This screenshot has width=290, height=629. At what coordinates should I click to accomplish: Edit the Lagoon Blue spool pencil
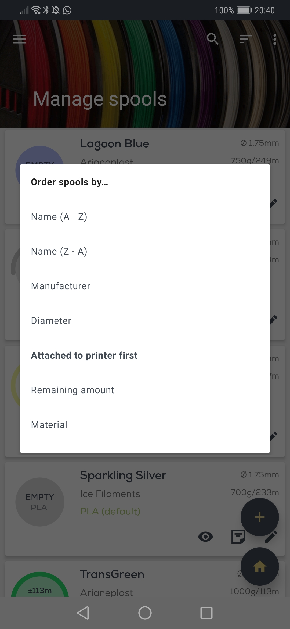pos(274,203)
